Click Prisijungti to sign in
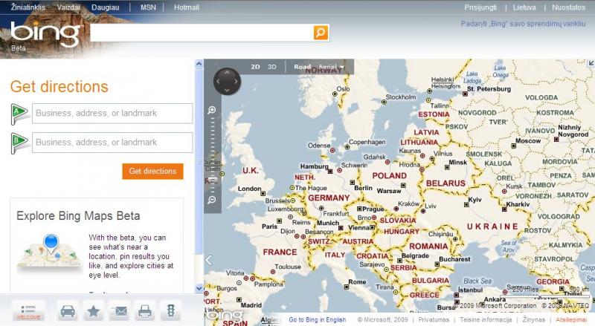 pos(480,7)
